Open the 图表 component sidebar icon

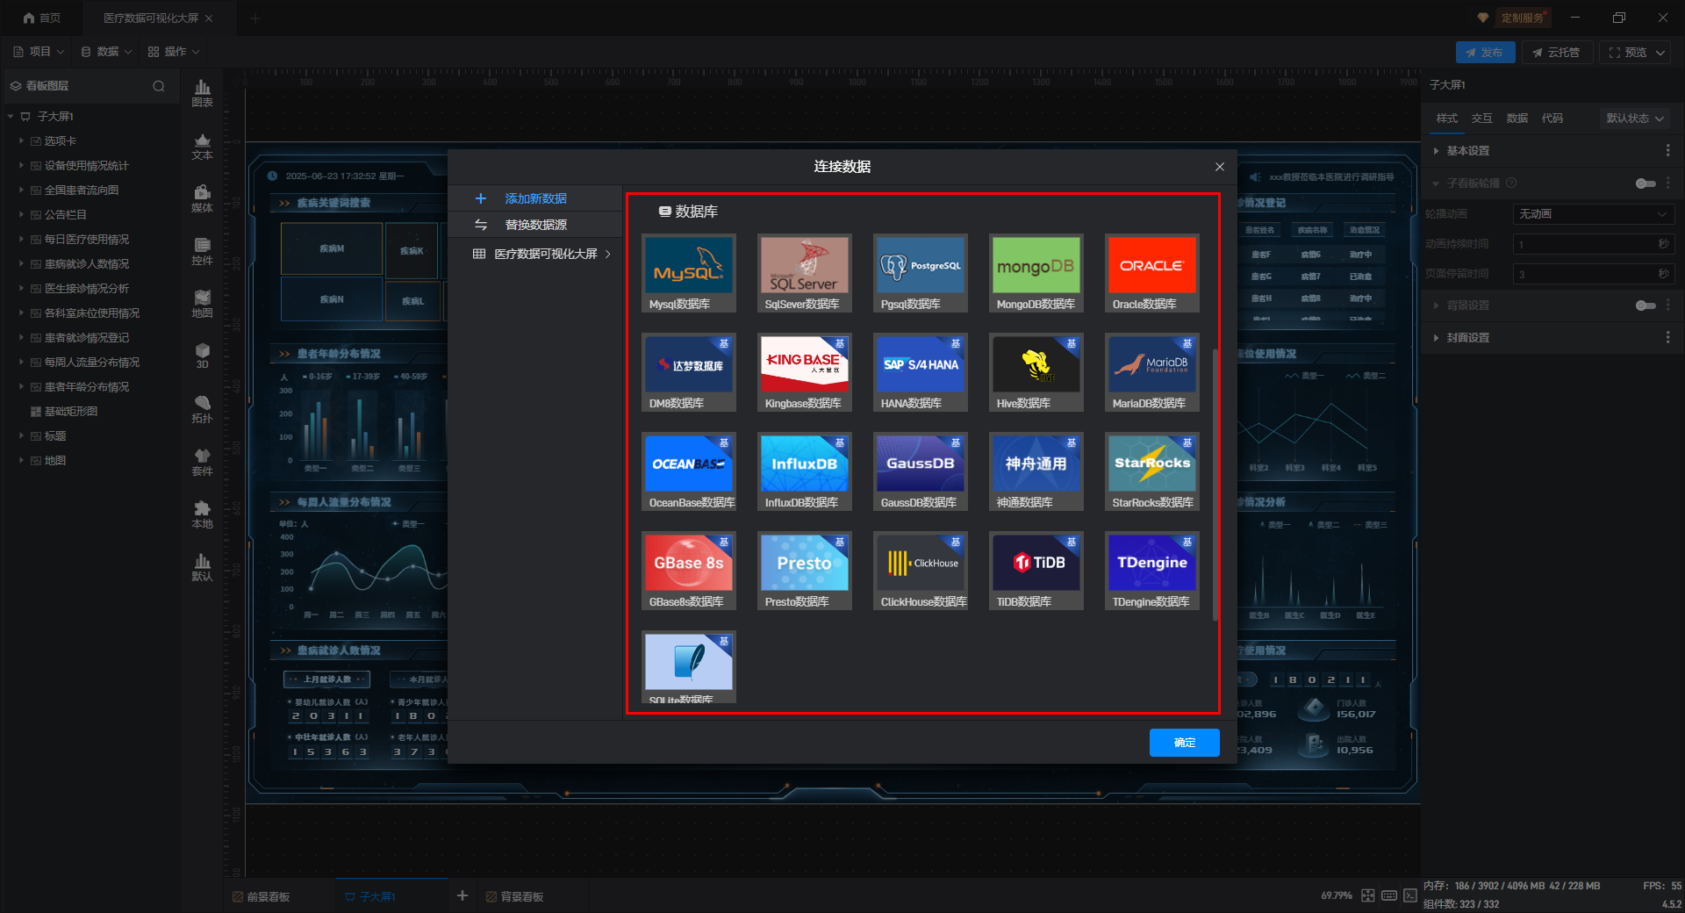(x=202, y=93)
